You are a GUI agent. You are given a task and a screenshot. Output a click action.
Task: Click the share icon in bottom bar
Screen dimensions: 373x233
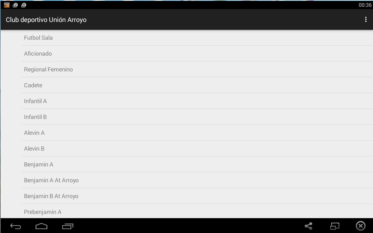pyautogui.click(x=308, y=226)
